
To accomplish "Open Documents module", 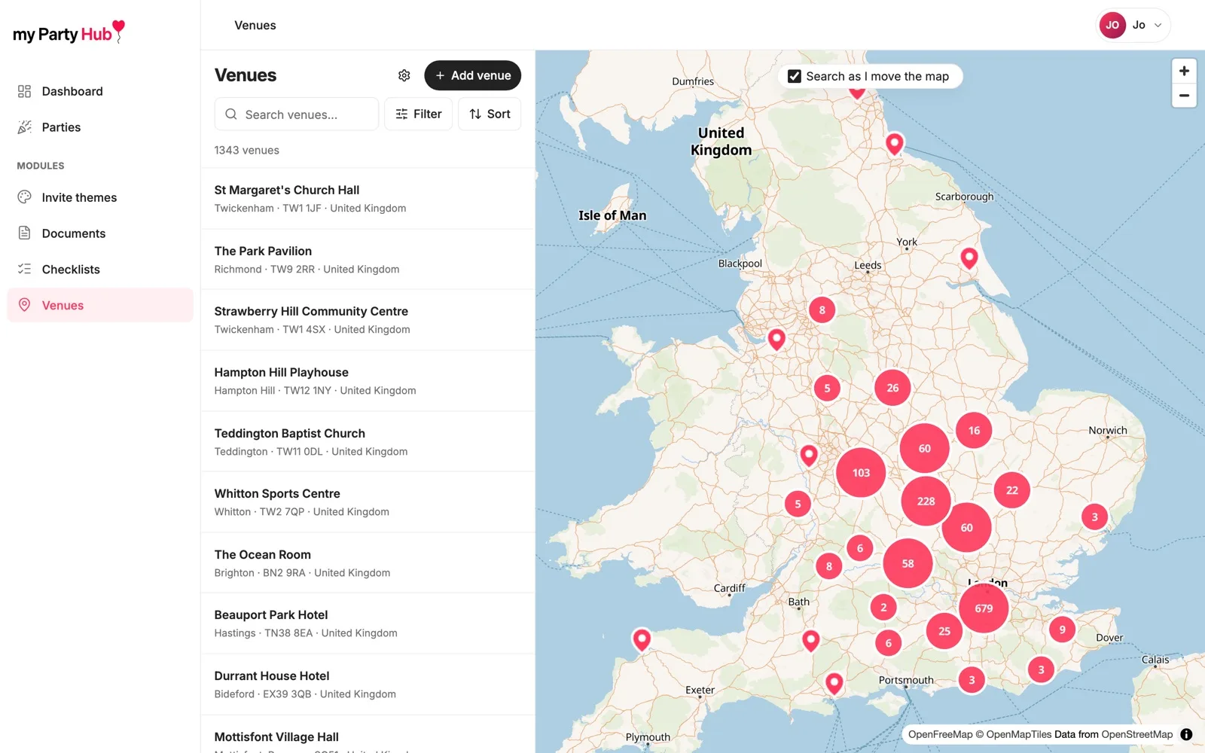I will coord(100,233).
